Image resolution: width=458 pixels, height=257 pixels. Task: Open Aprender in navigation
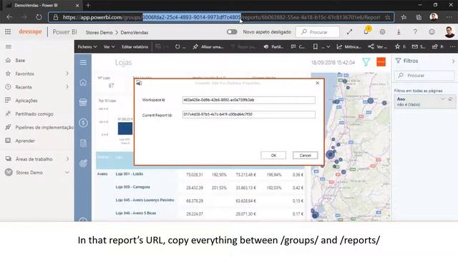pyautogui.click(x=25, y=141)
